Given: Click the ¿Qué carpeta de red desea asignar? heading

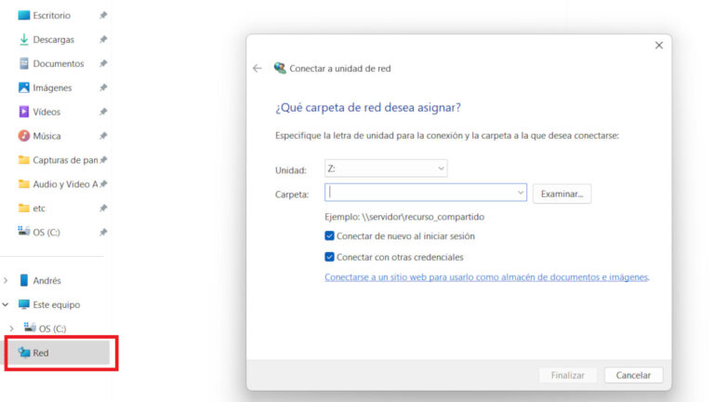Looking at the screenshot, I should [x=368, y=108].
